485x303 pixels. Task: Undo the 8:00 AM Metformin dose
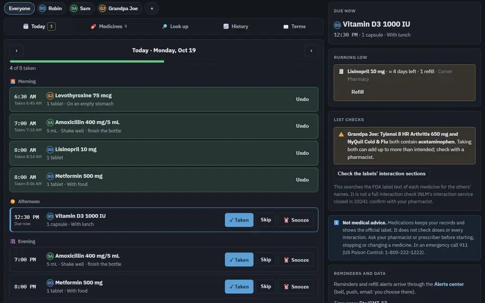(x=302, y=180)
